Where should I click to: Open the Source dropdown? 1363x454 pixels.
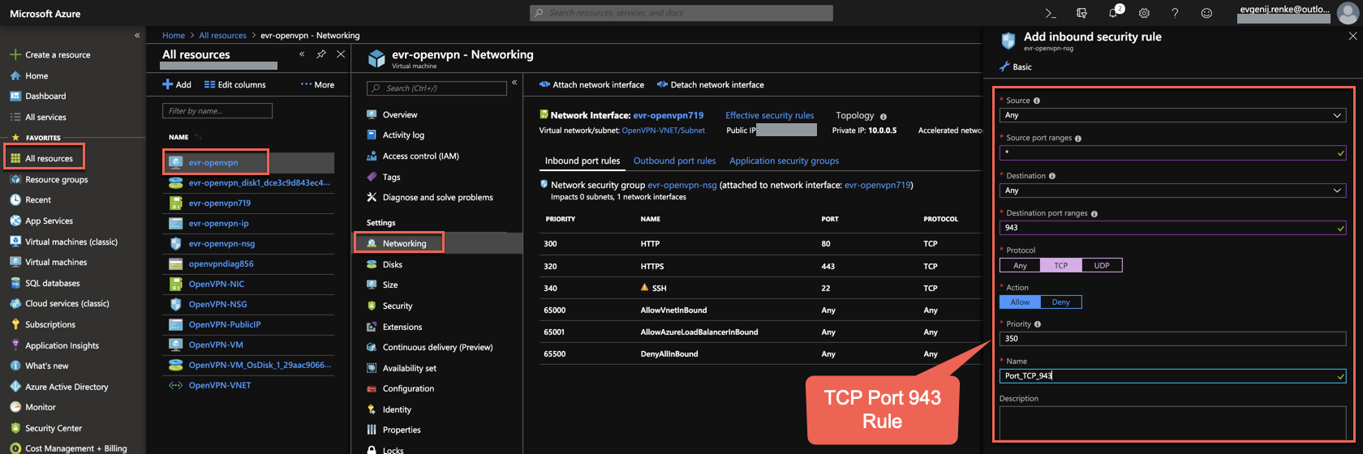pyautogui.click(x=1172, y=115)
